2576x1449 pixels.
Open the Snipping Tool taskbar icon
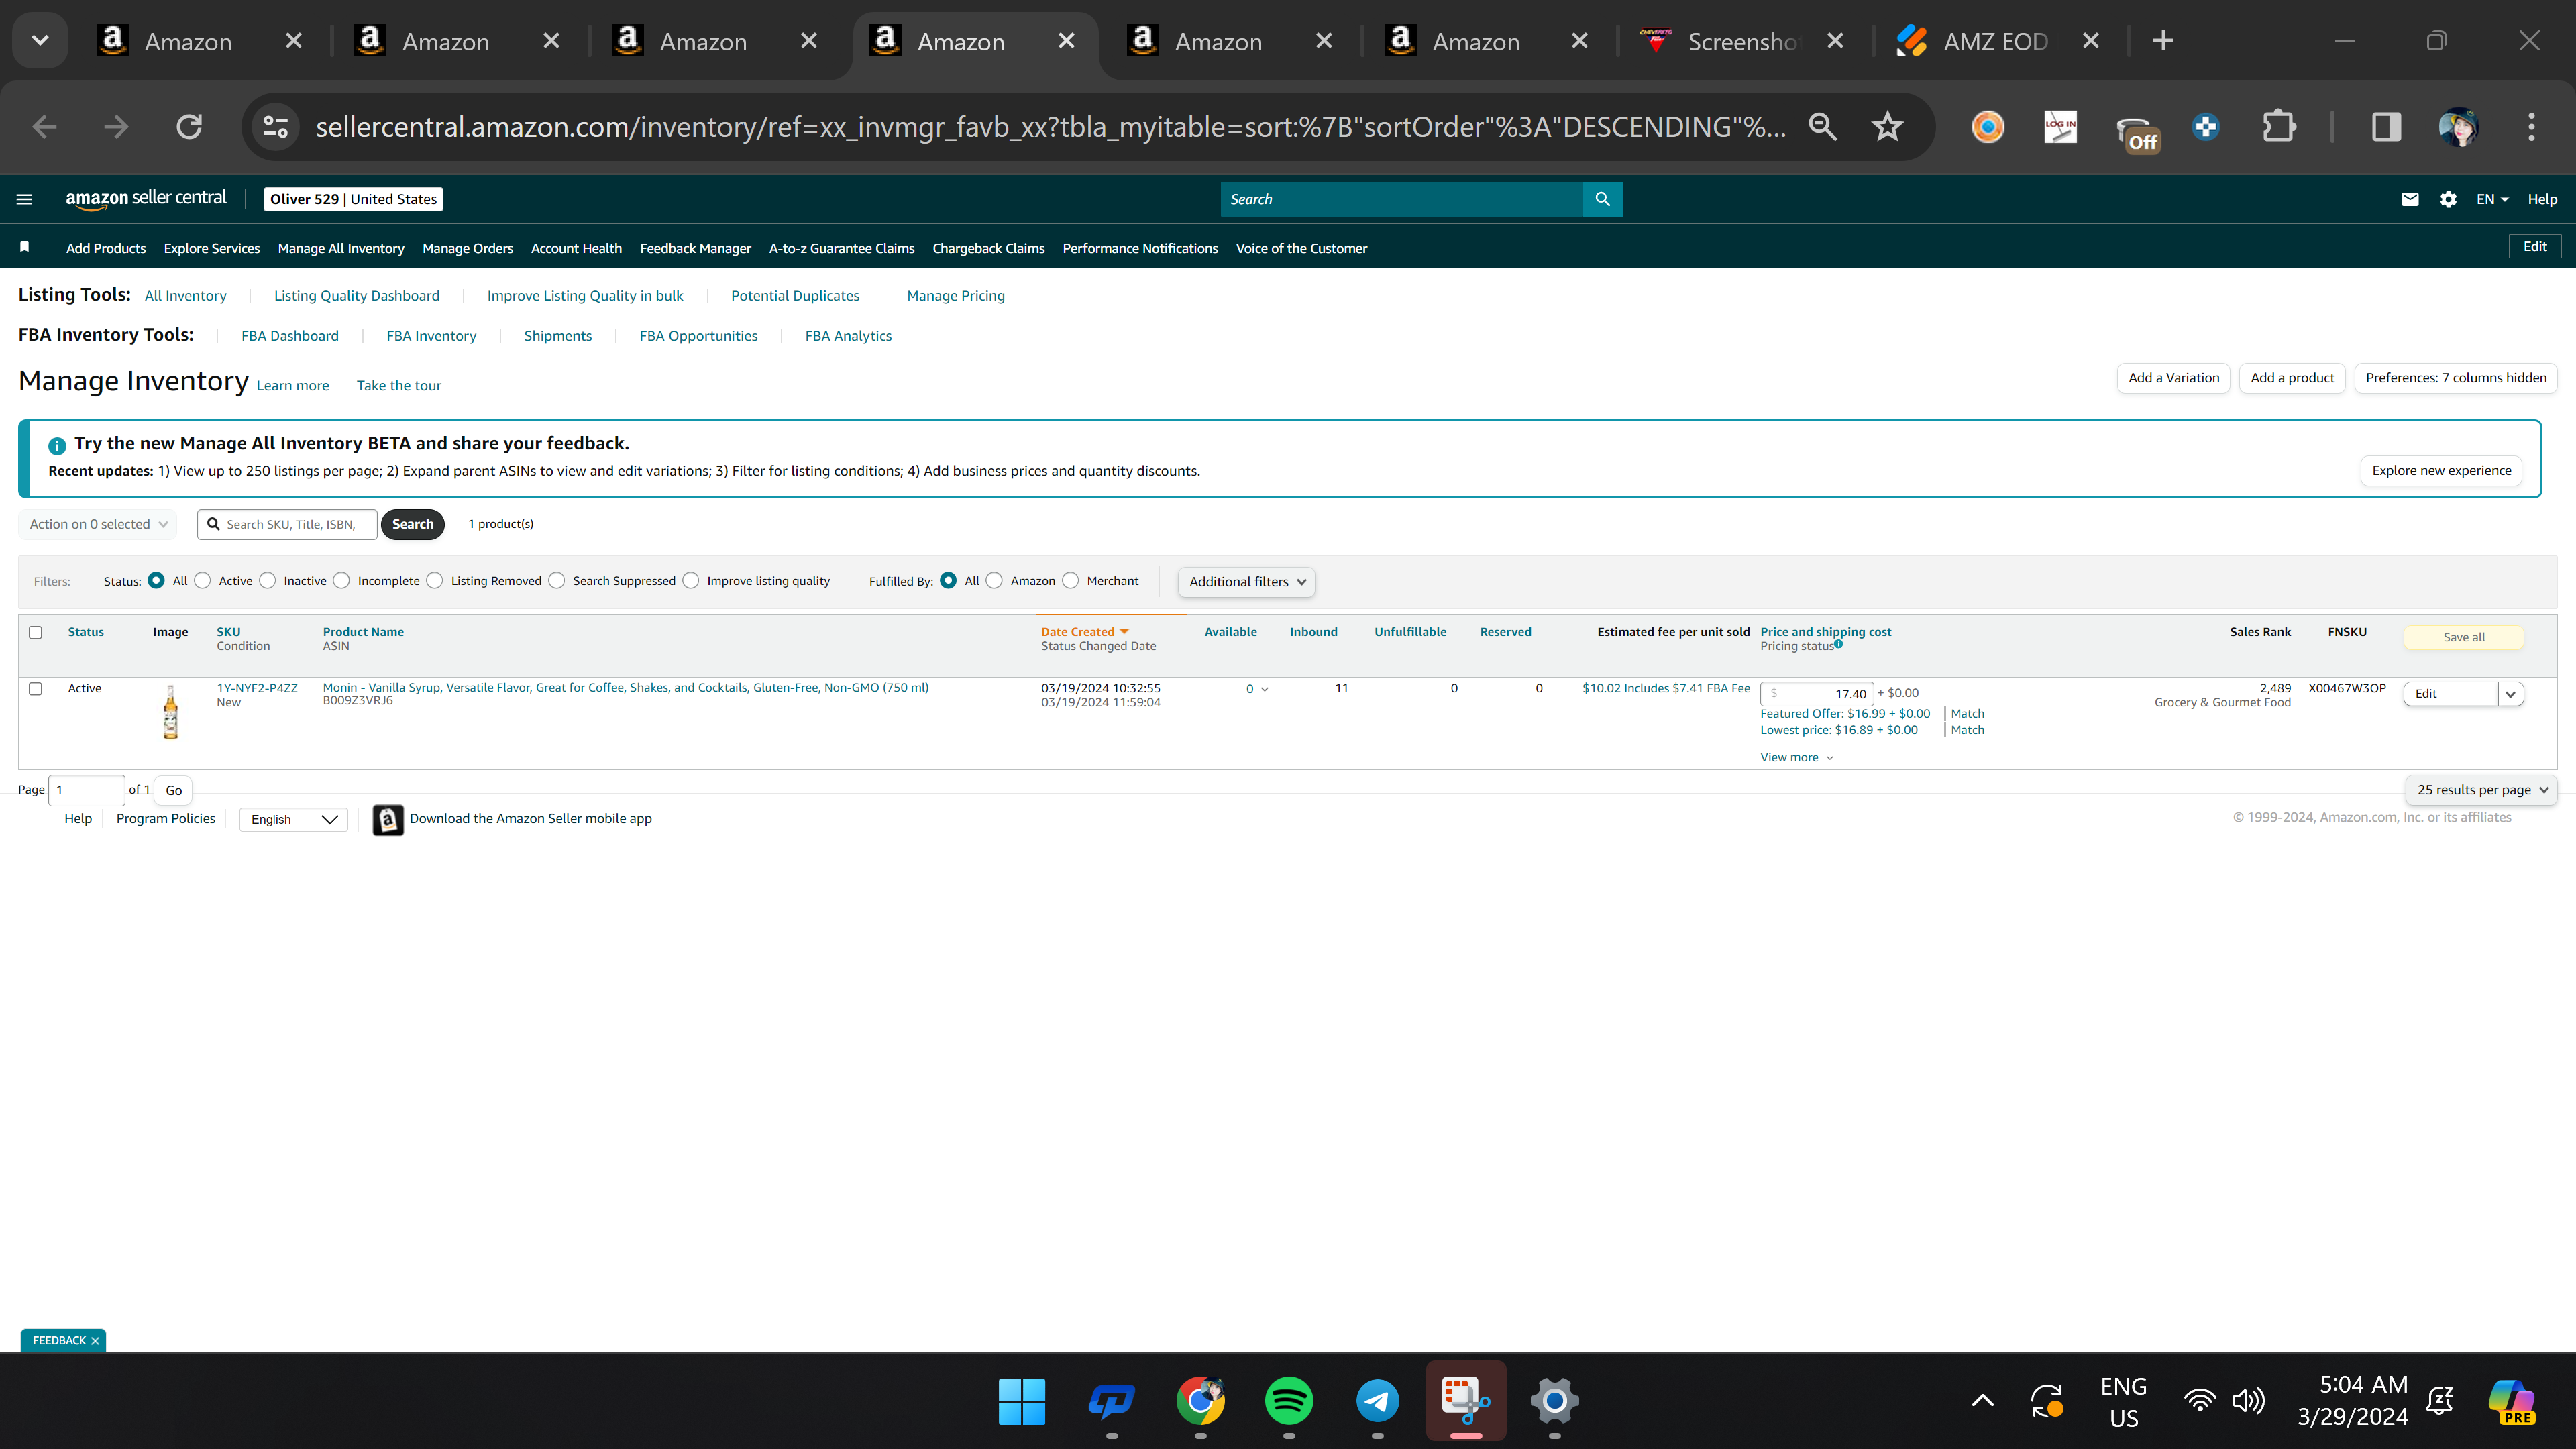tap(1466, 1401)
